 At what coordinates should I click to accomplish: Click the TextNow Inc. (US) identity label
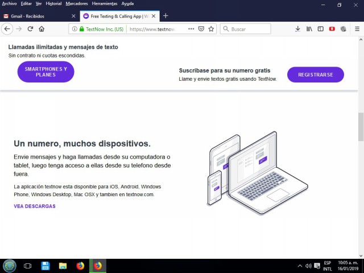[x=105, y=29]
